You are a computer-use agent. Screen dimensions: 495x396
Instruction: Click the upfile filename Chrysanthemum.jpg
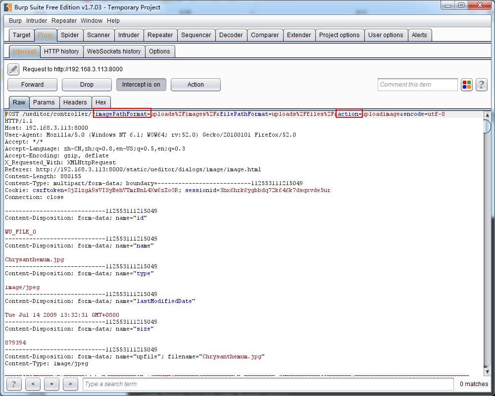[x=232, y=356]
